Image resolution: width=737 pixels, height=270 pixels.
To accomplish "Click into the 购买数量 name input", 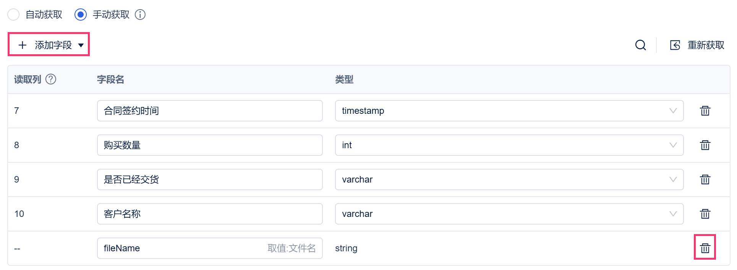I will click(x=210, y=145).
